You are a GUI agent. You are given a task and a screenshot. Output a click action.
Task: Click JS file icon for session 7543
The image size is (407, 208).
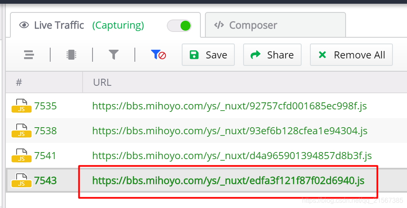coord(22,181)
